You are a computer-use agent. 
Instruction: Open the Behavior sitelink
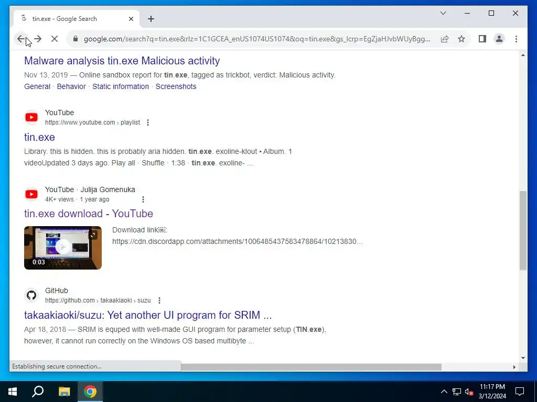point(71,86)
